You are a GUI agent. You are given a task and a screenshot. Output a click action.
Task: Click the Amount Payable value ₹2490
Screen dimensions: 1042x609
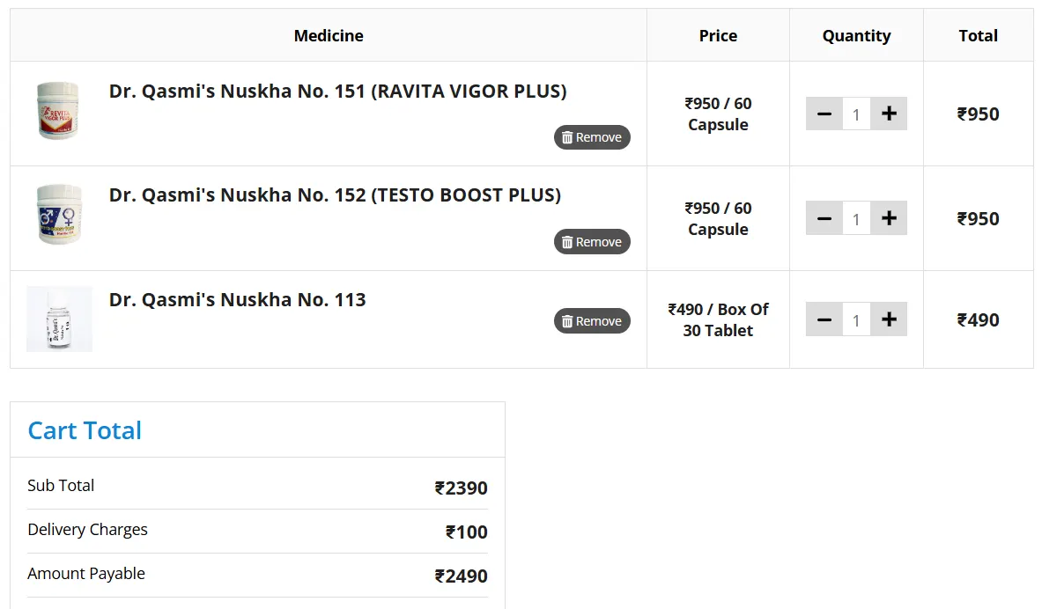(461, 576)
